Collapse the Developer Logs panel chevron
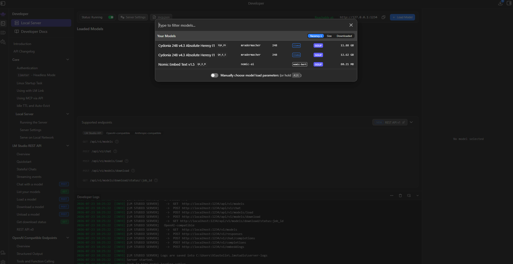Viewport: 513px width, 264px height. click(x=417, y=196)
